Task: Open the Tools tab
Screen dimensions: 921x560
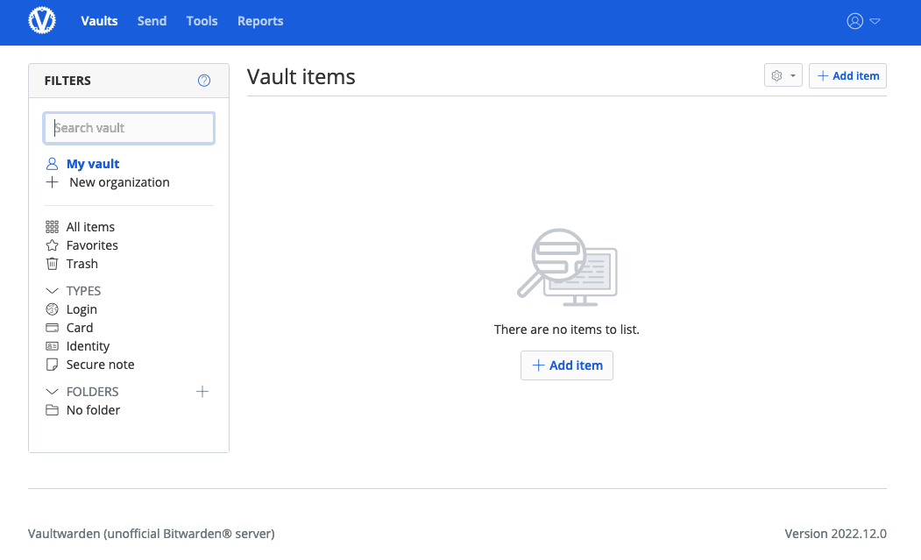Action: [202, 21]
